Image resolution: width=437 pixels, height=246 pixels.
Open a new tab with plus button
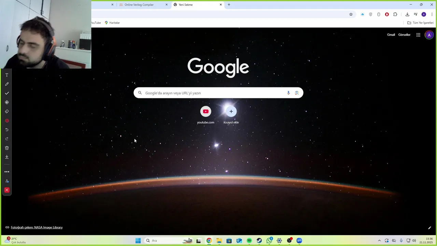click(x=229, y=5)
